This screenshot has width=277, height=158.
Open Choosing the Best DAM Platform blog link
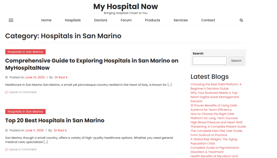(x=216, y=86)
